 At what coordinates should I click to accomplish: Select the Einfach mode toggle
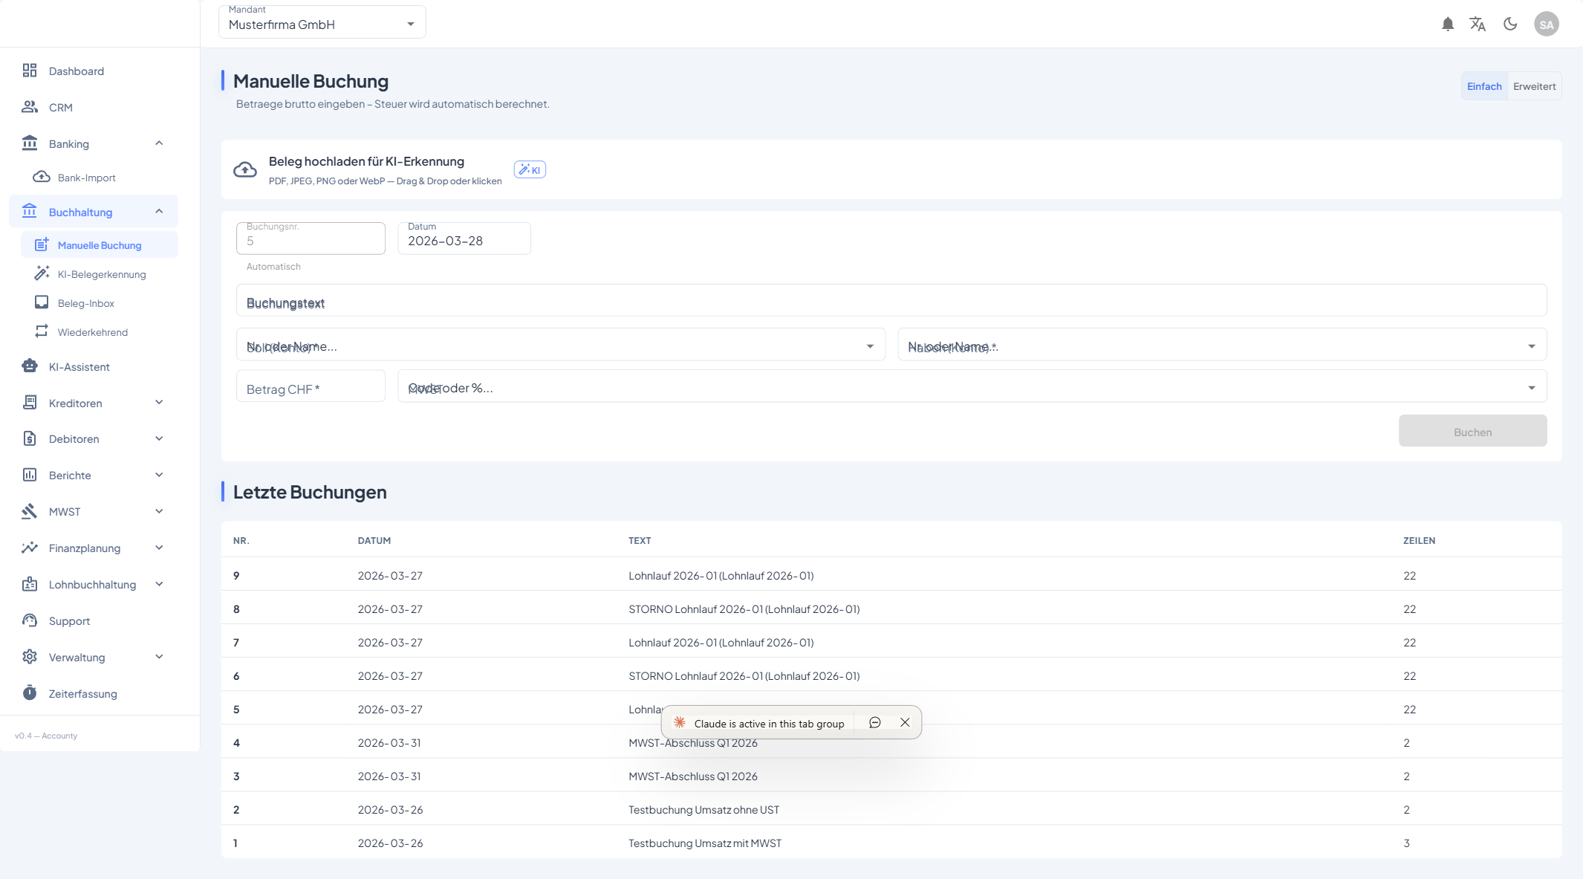[x=1483, y=86]
